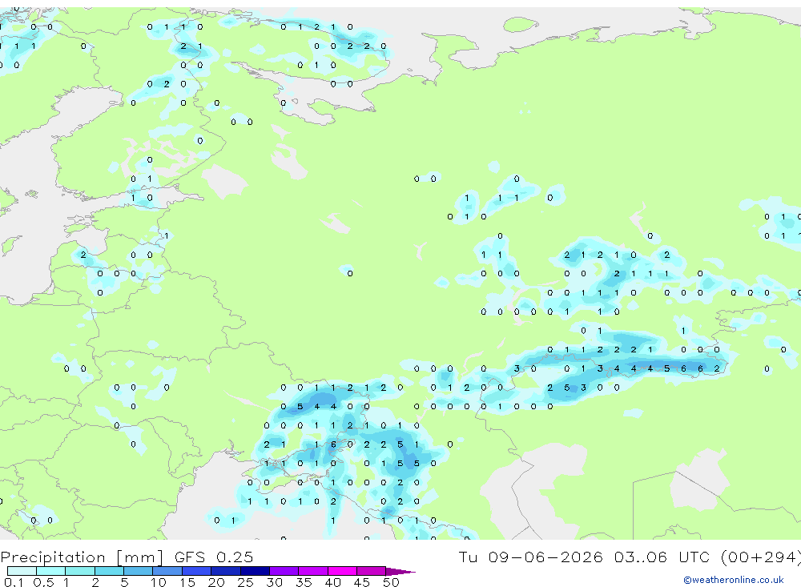Click the legend arrow tip above 50 mm

tap(401, 571)
